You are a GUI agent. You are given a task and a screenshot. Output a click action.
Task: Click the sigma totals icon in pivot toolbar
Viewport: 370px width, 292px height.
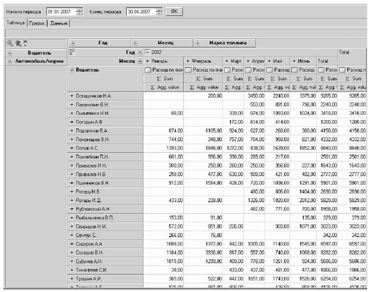click(18, 43)
